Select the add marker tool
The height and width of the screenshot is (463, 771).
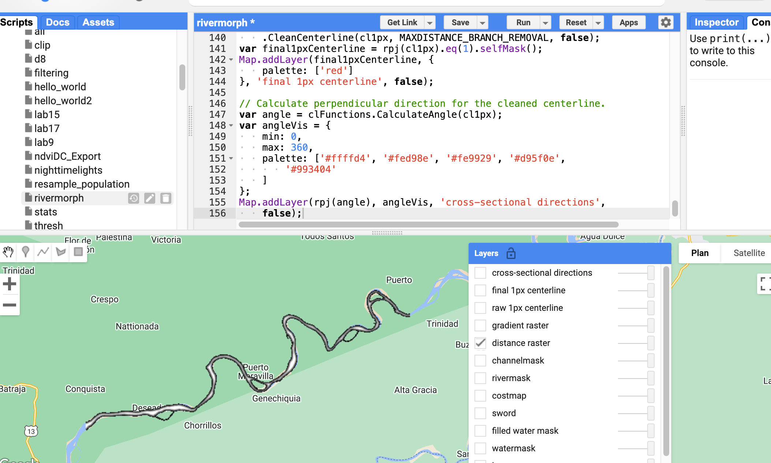tap(25, 252)
